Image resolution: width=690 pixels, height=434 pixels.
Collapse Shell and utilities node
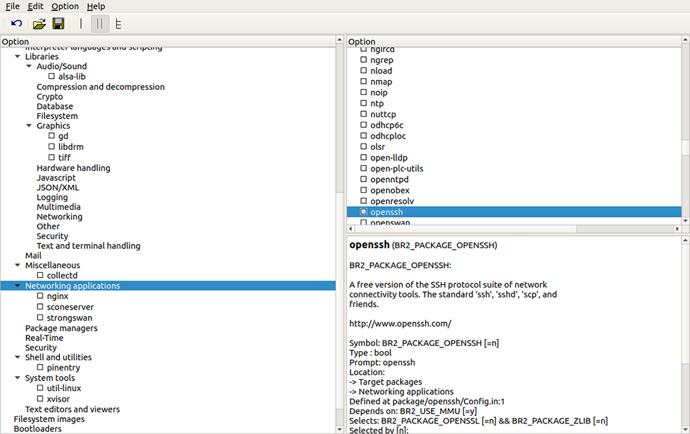18,357
